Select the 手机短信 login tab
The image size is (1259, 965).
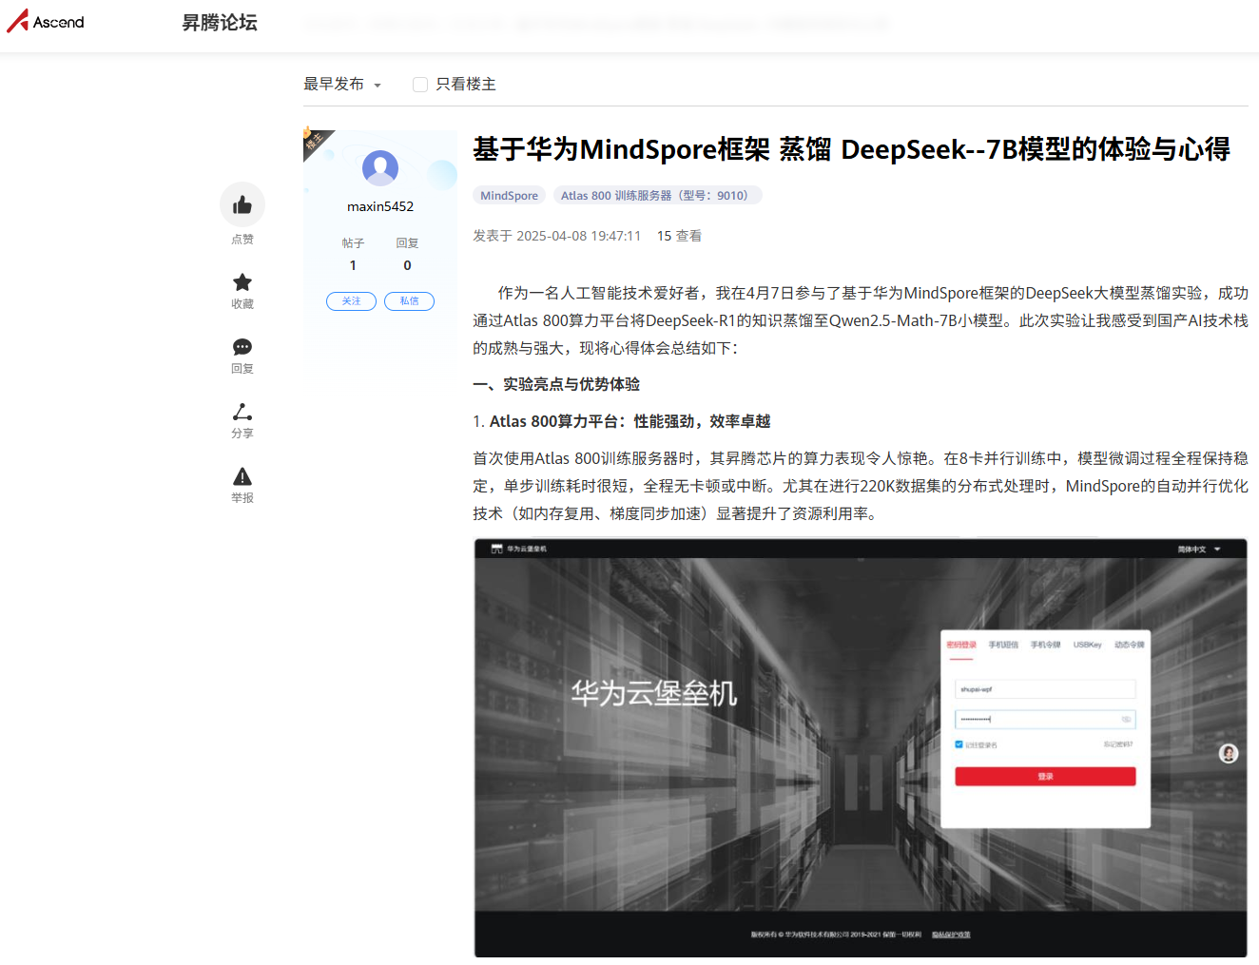pyautogui.click(x=1003, y=645)
